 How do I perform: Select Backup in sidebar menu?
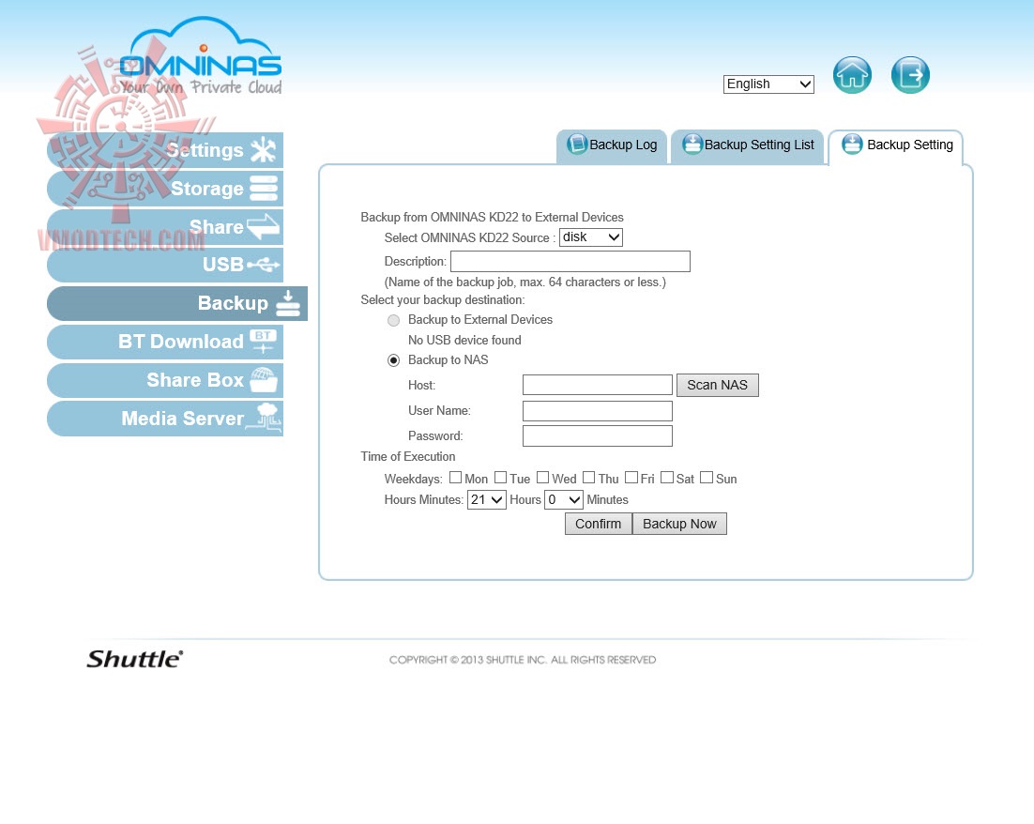pyautogui.click(x=176, y=303)
